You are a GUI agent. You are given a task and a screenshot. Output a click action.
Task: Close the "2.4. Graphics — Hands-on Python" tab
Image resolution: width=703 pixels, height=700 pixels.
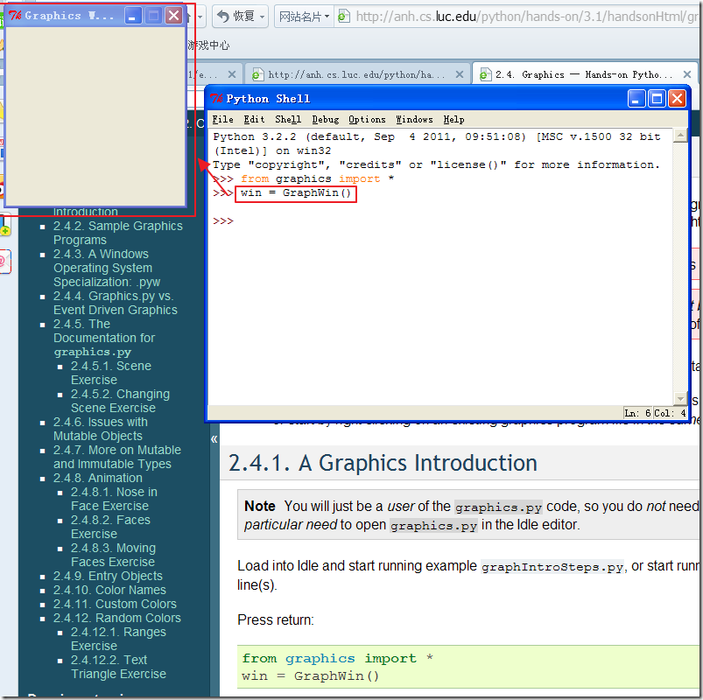(x=685, y=75)
